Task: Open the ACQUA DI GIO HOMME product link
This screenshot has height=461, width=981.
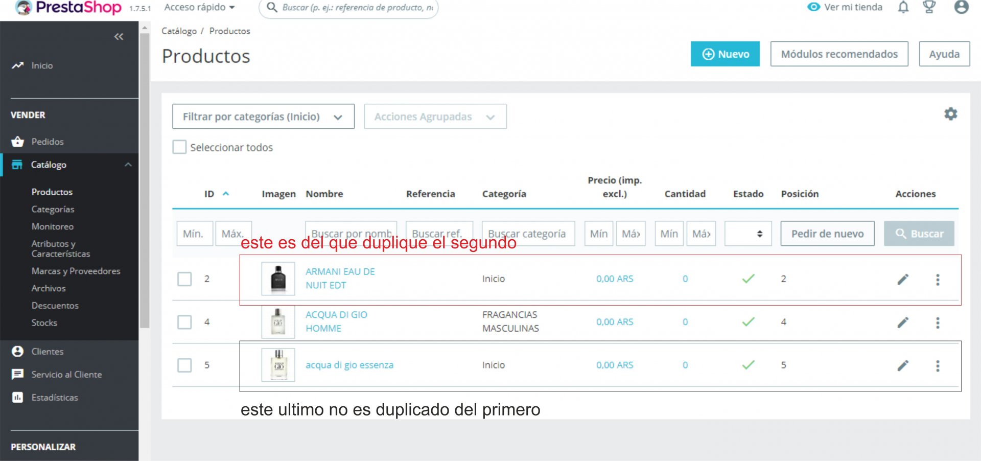Action: click(336, 321)
